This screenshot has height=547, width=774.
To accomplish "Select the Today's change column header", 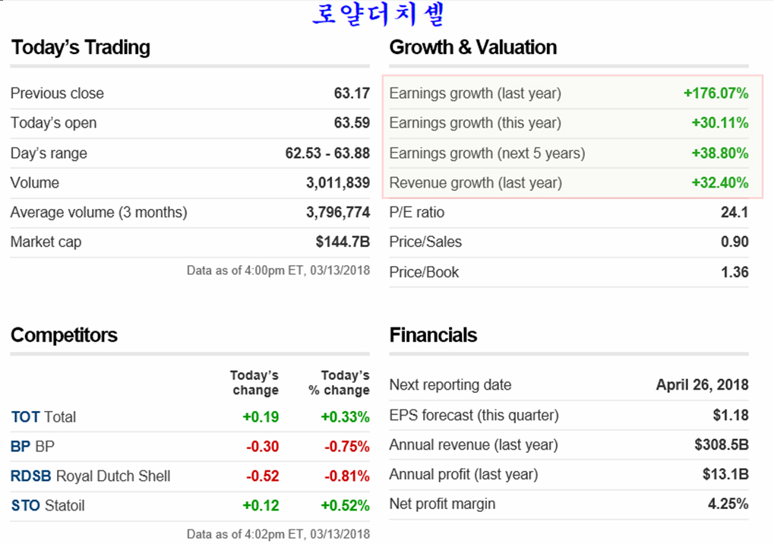I will pos(254,383).
